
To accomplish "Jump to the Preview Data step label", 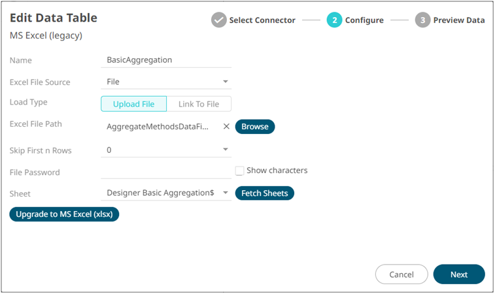I will [x=458, y=20].
